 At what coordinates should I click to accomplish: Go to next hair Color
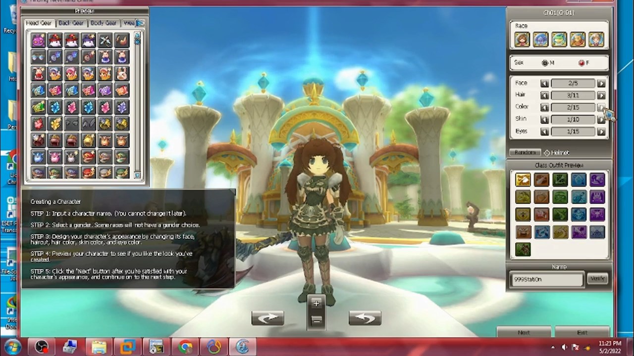pos(601,107)
